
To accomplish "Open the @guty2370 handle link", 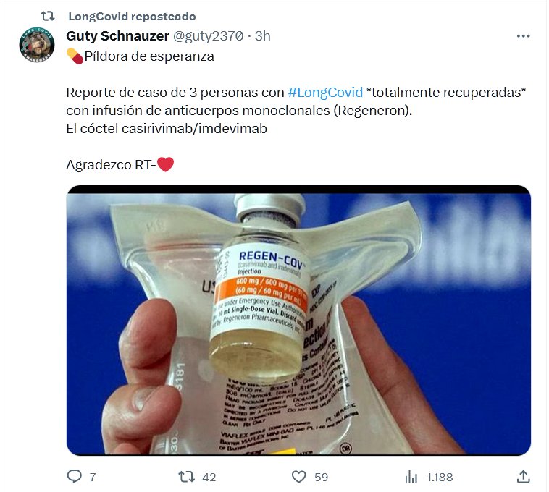I will pos(209,36).
